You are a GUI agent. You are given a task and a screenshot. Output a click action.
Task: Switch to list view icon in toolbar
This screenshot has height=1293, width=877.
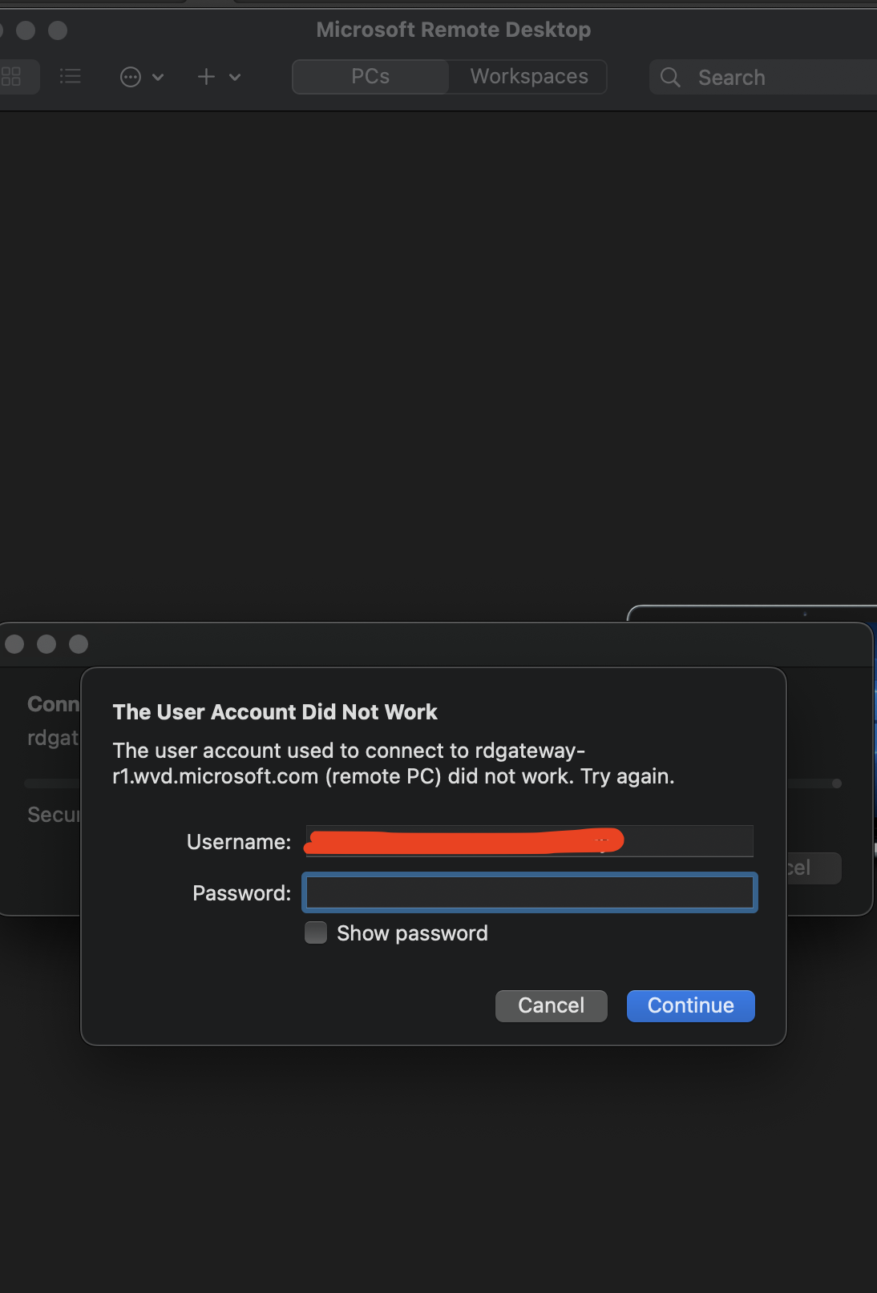[71, 77]
